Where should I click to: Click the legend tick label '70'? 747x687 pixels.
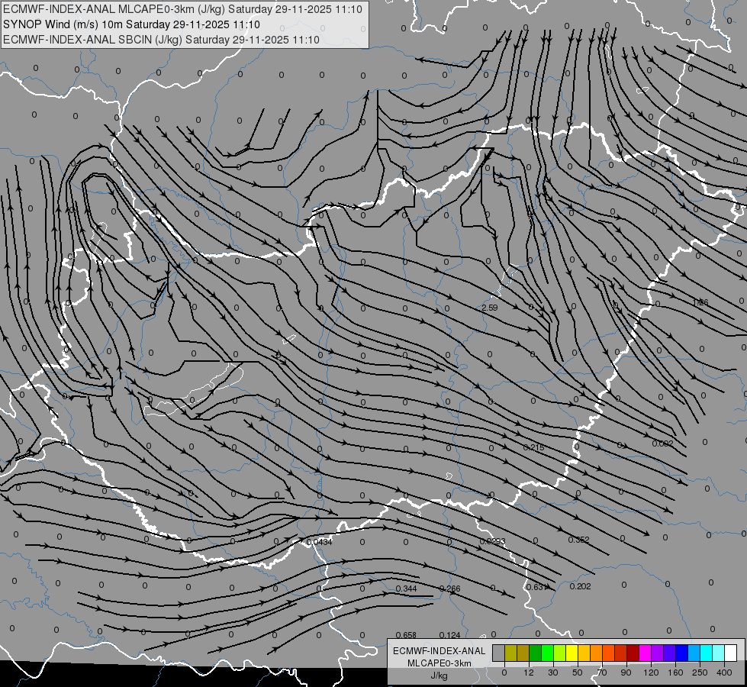click(x=602, y=672)
